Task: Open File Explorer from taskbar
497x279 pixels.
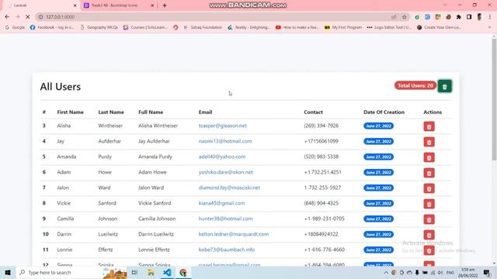Action: [x=151, y=272]
